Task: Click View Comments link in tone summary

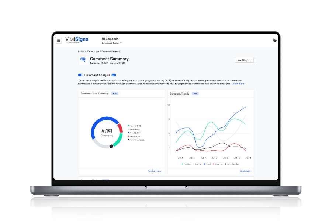Action: pos(155,171)
